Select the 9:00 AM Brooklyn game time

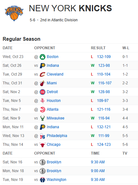click(98, 171)
